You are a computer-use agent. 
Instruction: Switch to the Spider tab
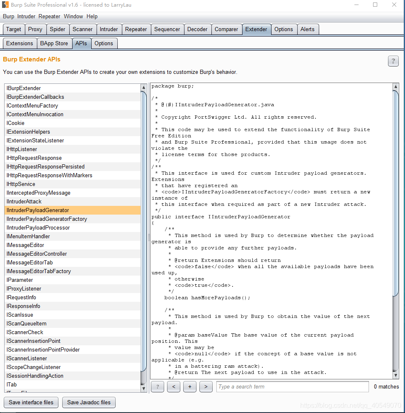(x=58, y=29)
